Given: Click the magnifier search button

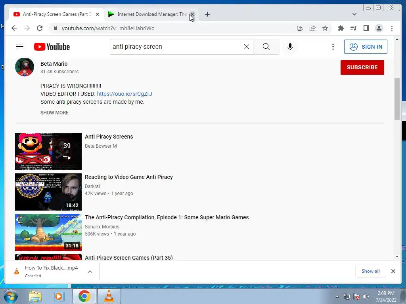Looking at the screenshot, I should [x=266, y=47].
